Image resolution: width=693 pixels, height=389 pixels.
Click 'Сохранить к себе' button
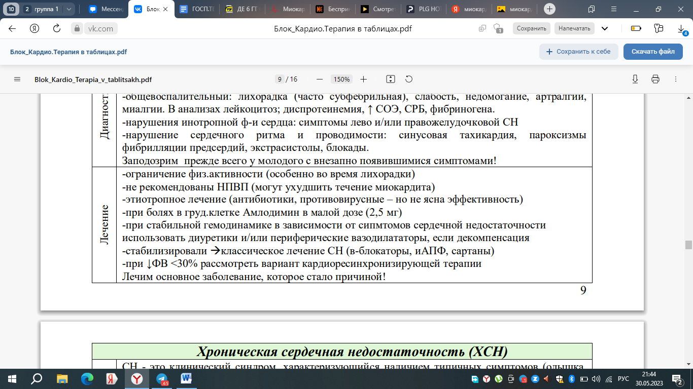pos(578,52)
